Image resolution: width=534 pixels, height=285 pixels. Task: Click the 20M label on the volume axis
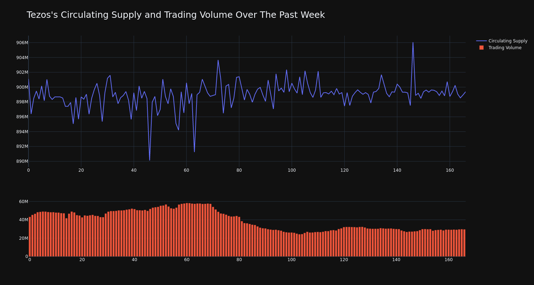tap(23, 238)
